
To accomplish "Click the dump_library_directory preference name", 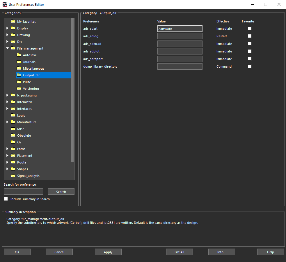I will 100,66.
